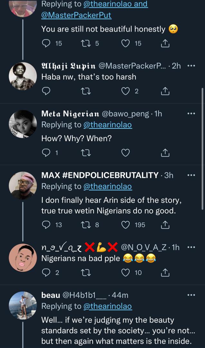Open the @MasterPackerPut mention link

click(76, 15)
